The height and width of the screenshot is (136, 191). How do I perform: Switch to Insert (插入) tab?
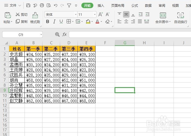(101, 5)
